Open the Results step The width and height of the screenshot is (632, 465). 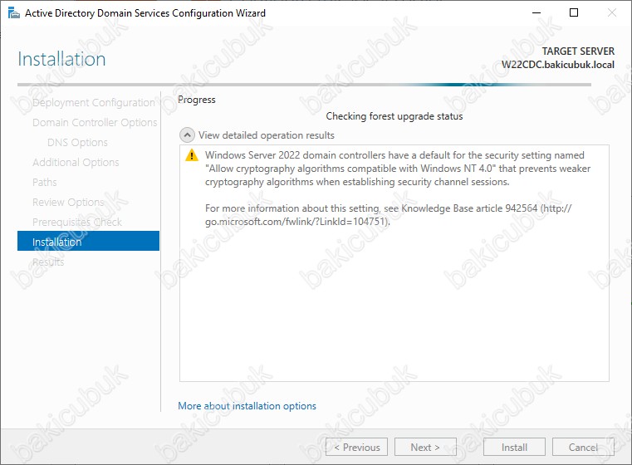(x=48, y=262)
